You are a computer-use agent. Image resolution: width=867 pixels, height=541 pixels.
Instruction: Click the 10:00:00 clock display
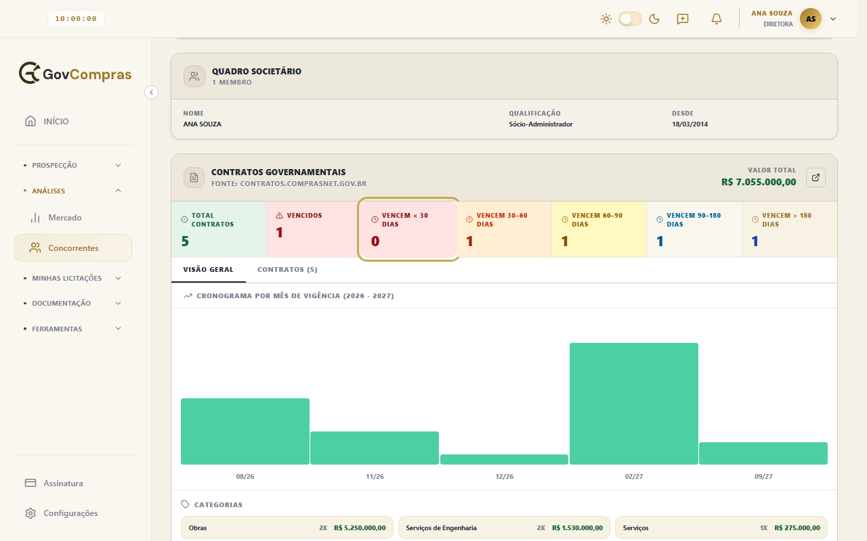coord(76,19)
